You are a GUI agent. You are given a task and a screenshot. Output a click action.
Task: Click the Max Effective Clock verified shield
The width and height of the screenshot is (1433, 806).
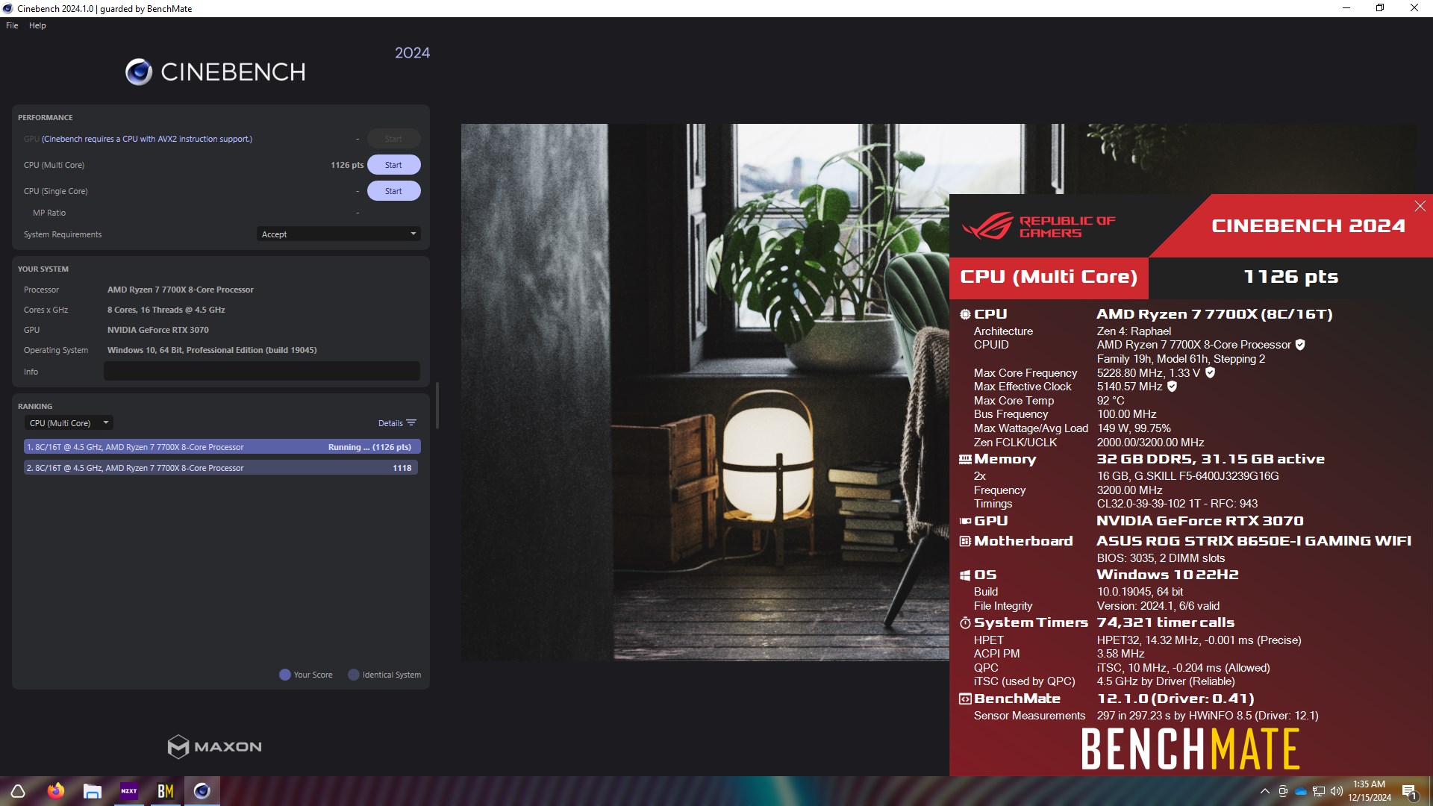click(x=1172, y=387)
